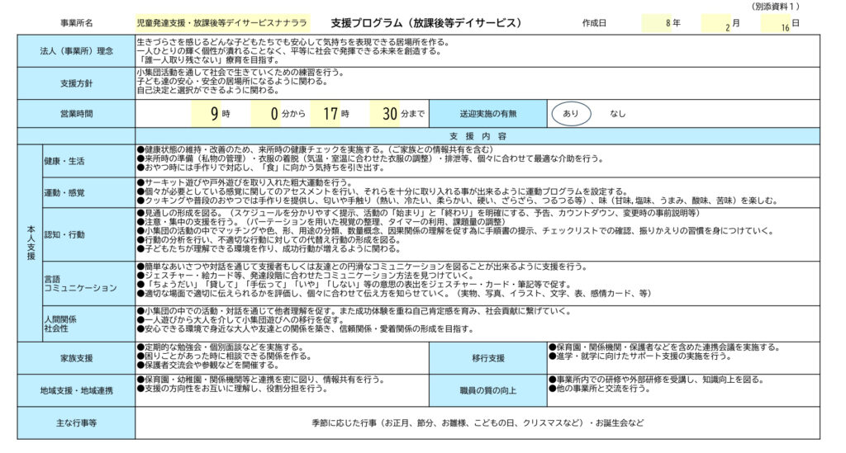846x453 pixels.
Task: Click the 送迎実施の有無 label cell
Action: pyautogui.click(x=487, y=114)
